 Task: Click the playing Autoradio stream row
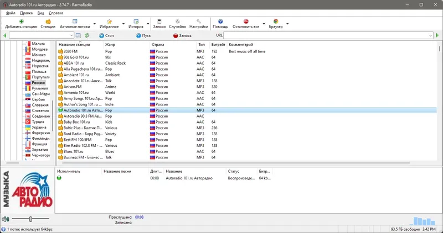coord(164,178)
